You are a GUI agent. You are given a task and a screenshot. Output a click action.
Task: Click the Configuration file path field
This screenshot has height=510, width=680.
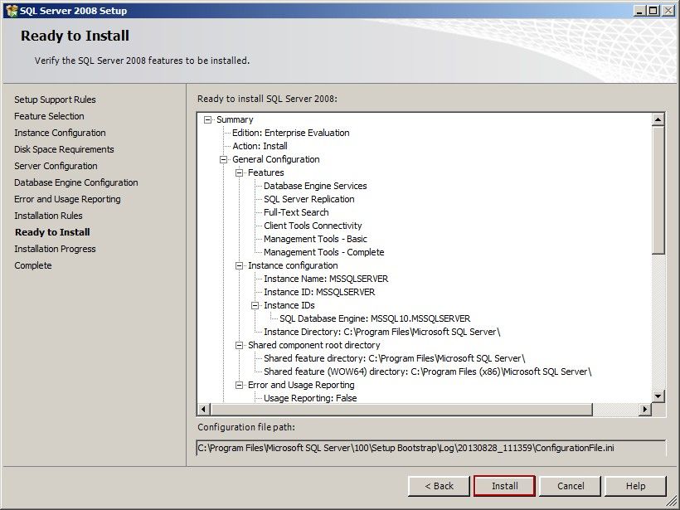(431, 448)
